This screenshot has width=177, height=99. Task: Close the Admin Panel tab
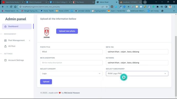tap(117, 2)
